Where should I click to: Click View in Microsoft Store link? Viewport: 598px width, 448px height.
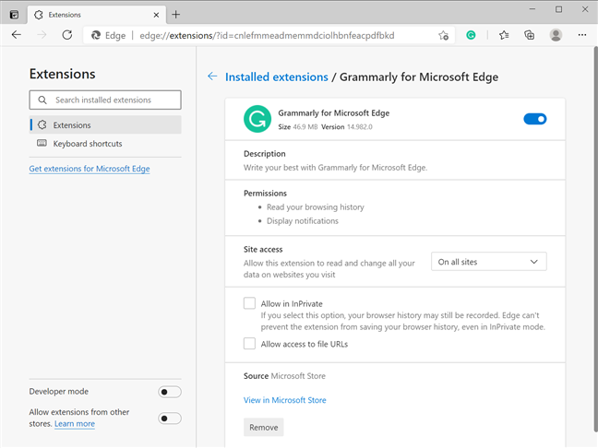pyautogui.click(x=285, y=400)
